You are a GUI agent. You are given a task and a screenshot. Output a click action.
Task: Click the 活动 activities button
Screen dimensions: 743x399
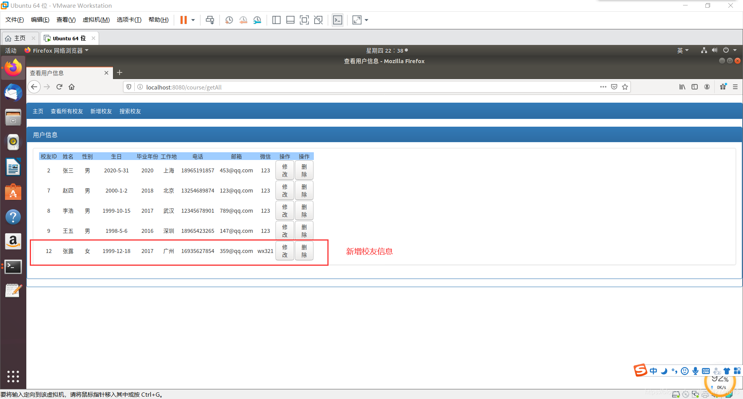pos(11,51)
